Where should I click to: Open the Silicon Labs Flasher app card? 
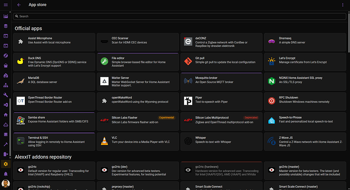[138, 121]
